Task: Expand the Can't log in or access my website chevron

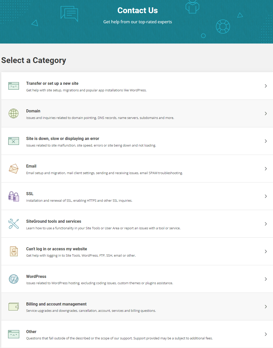Action: pyautogui.click(x=266, y=251)
